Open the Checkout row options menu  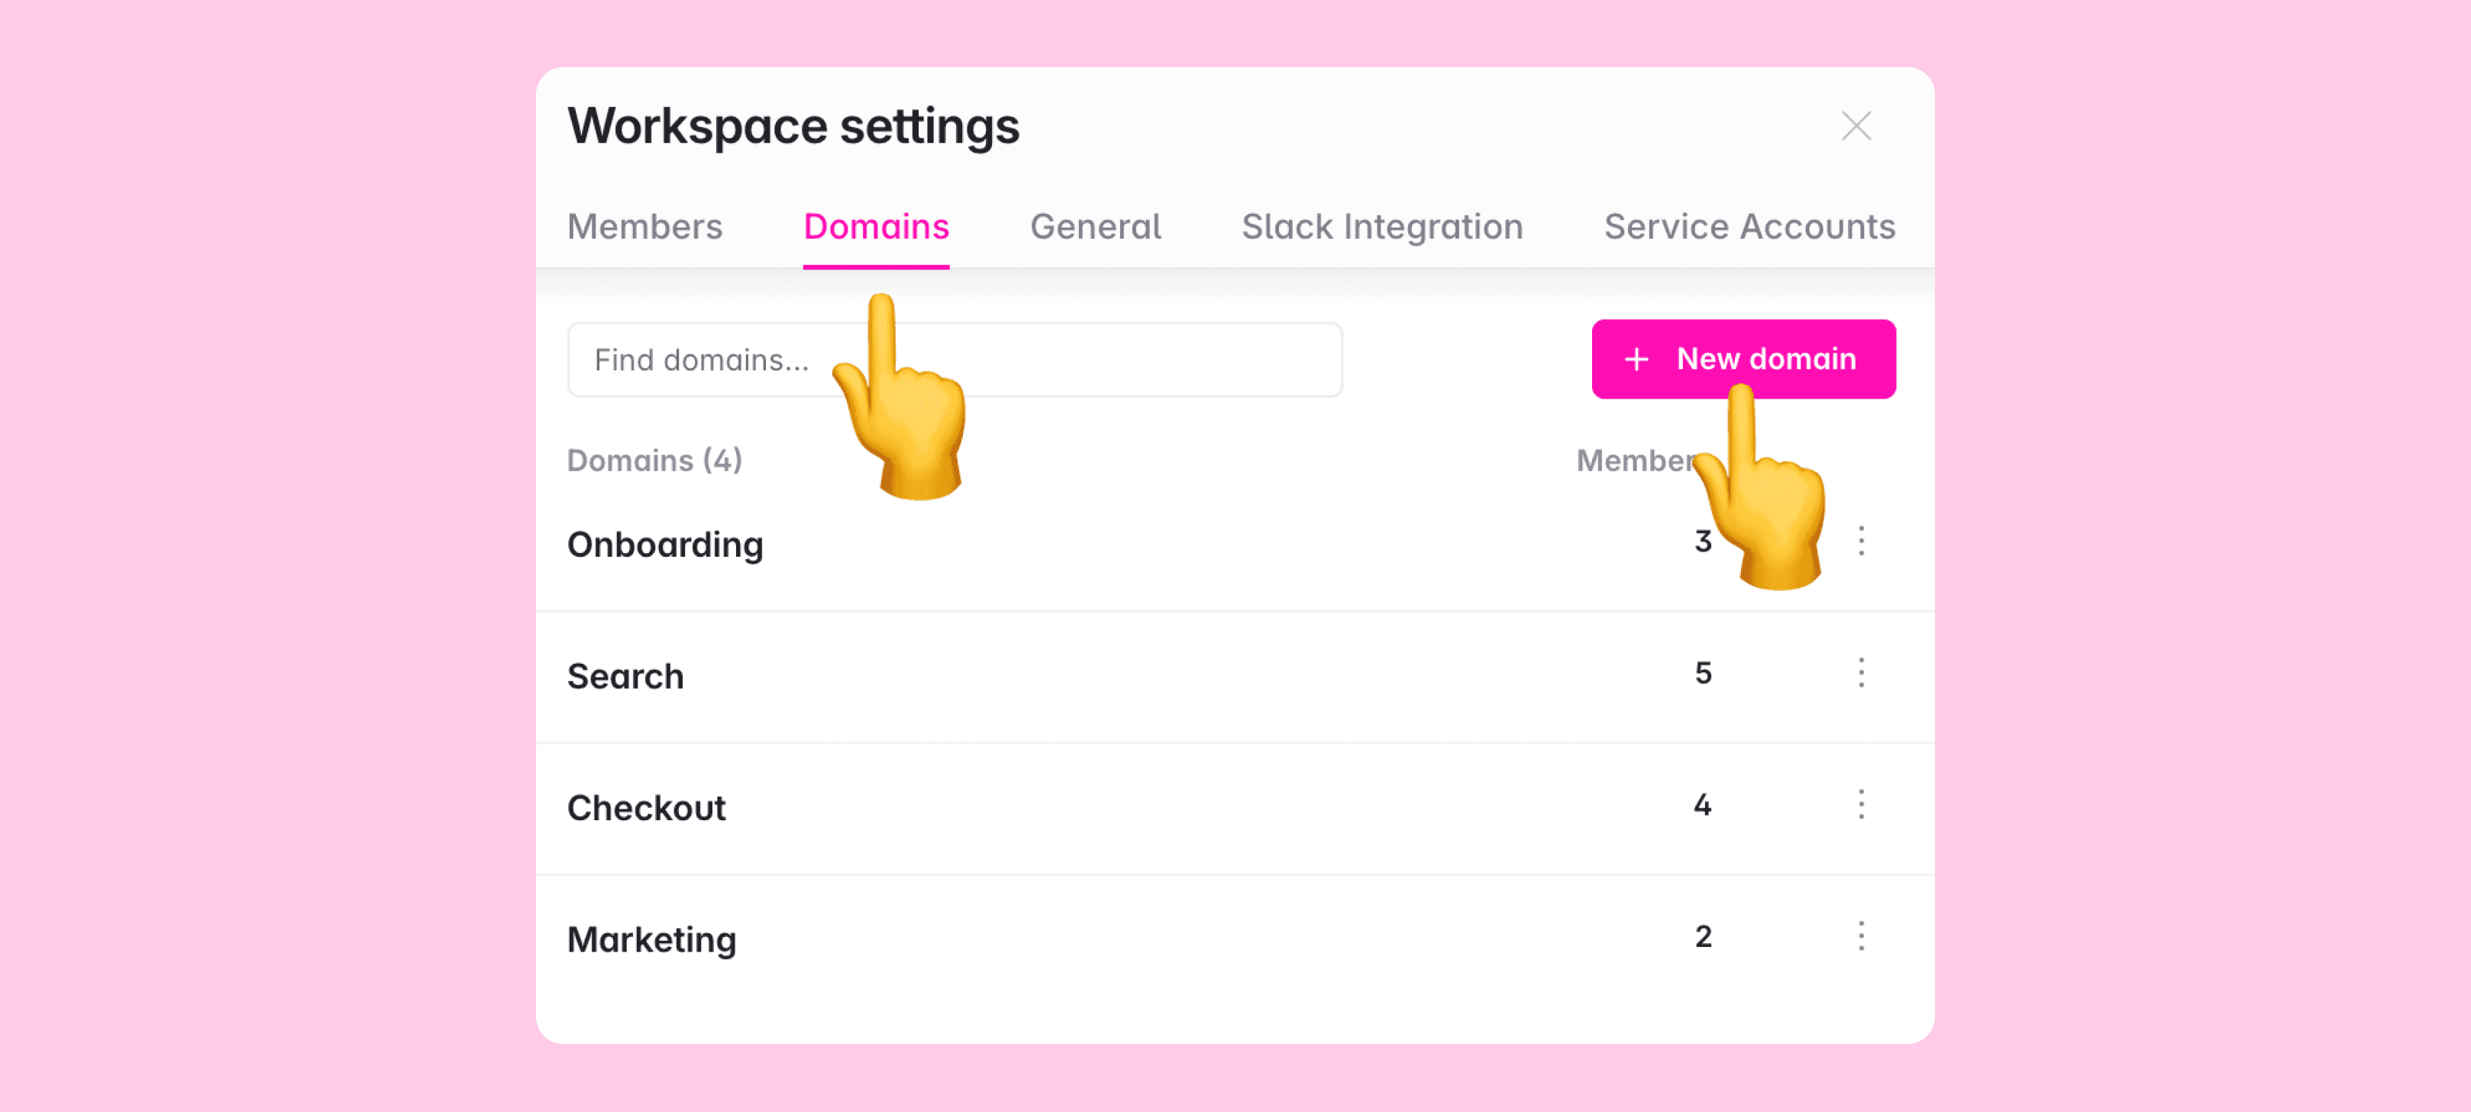click(x=1861, y=804)
